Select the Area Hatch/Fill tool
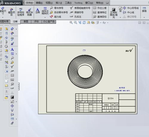This screenshot has width=149, height=137. click(114, 13)
